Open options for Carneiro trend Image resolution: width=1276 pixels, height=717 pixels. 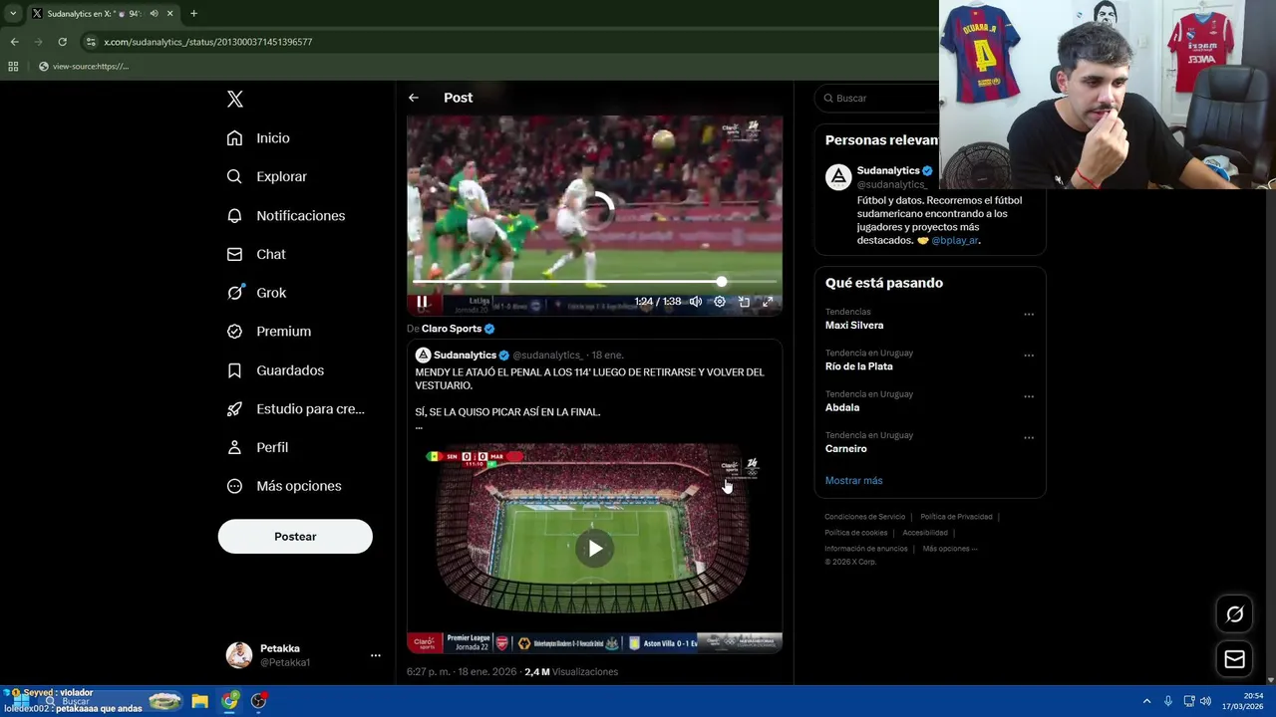1029,437
